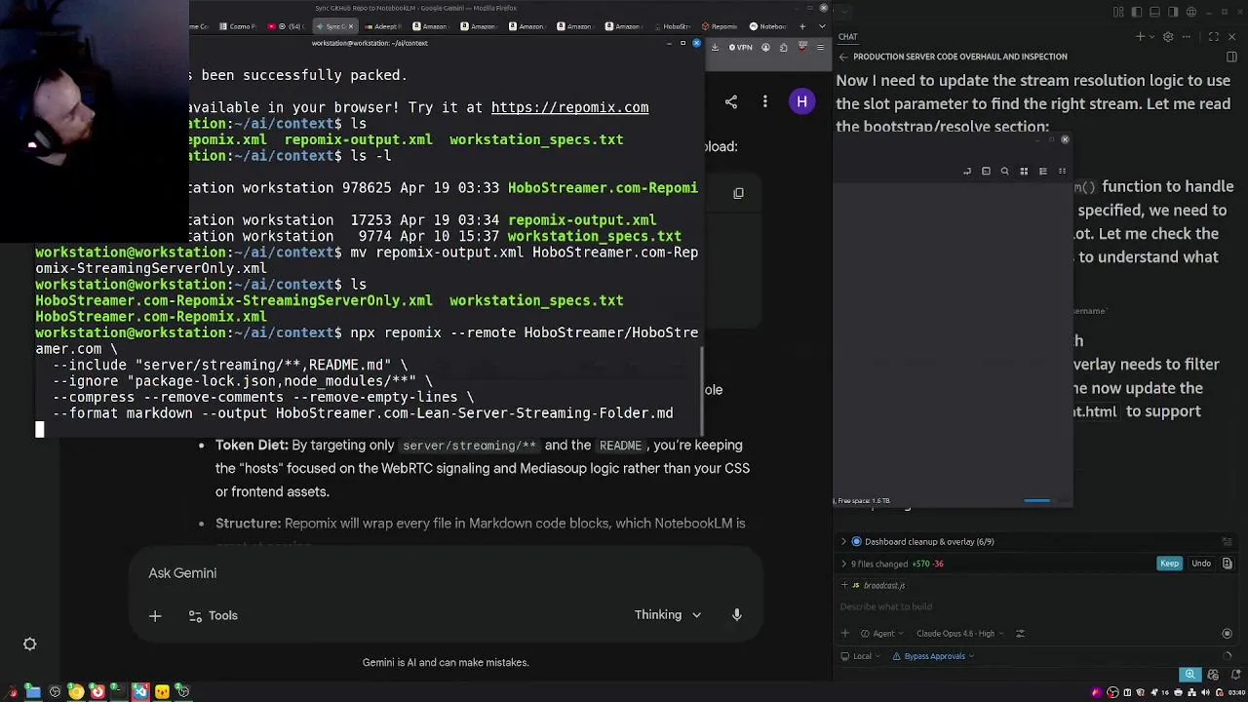Open chat panel settings gear
This screenshot has width=1248, height=702.
click(1168, 37)
